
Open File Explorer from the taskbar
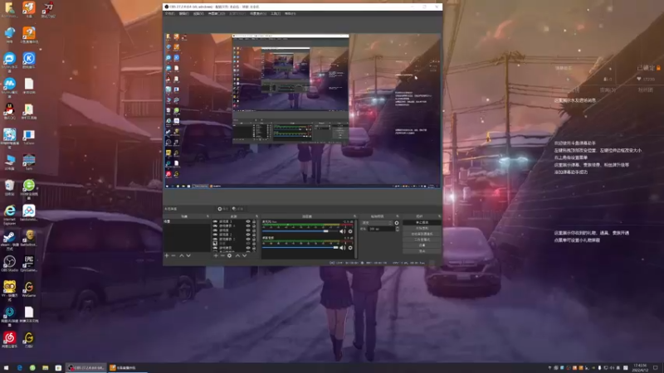point(46,367)
